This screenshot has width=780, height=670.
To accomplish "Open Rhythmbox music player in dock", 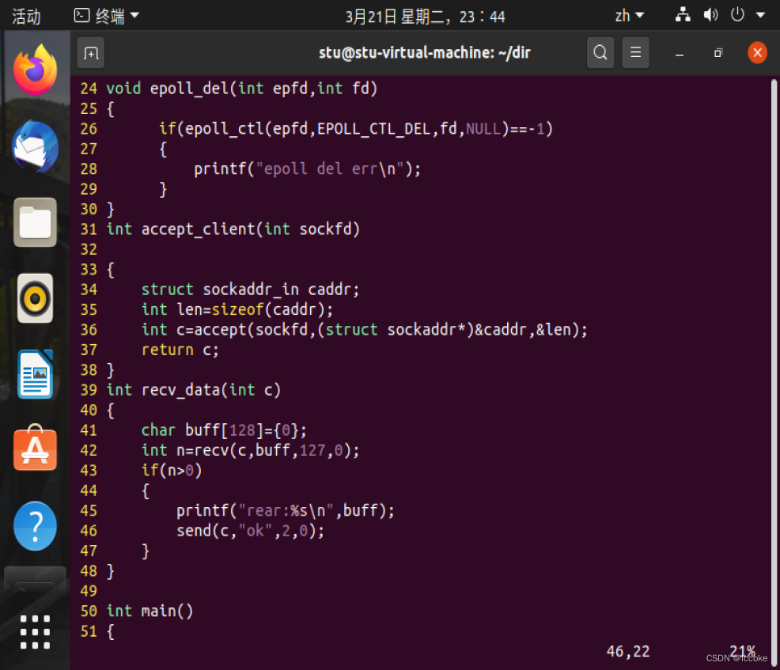I will click(35, 298).
